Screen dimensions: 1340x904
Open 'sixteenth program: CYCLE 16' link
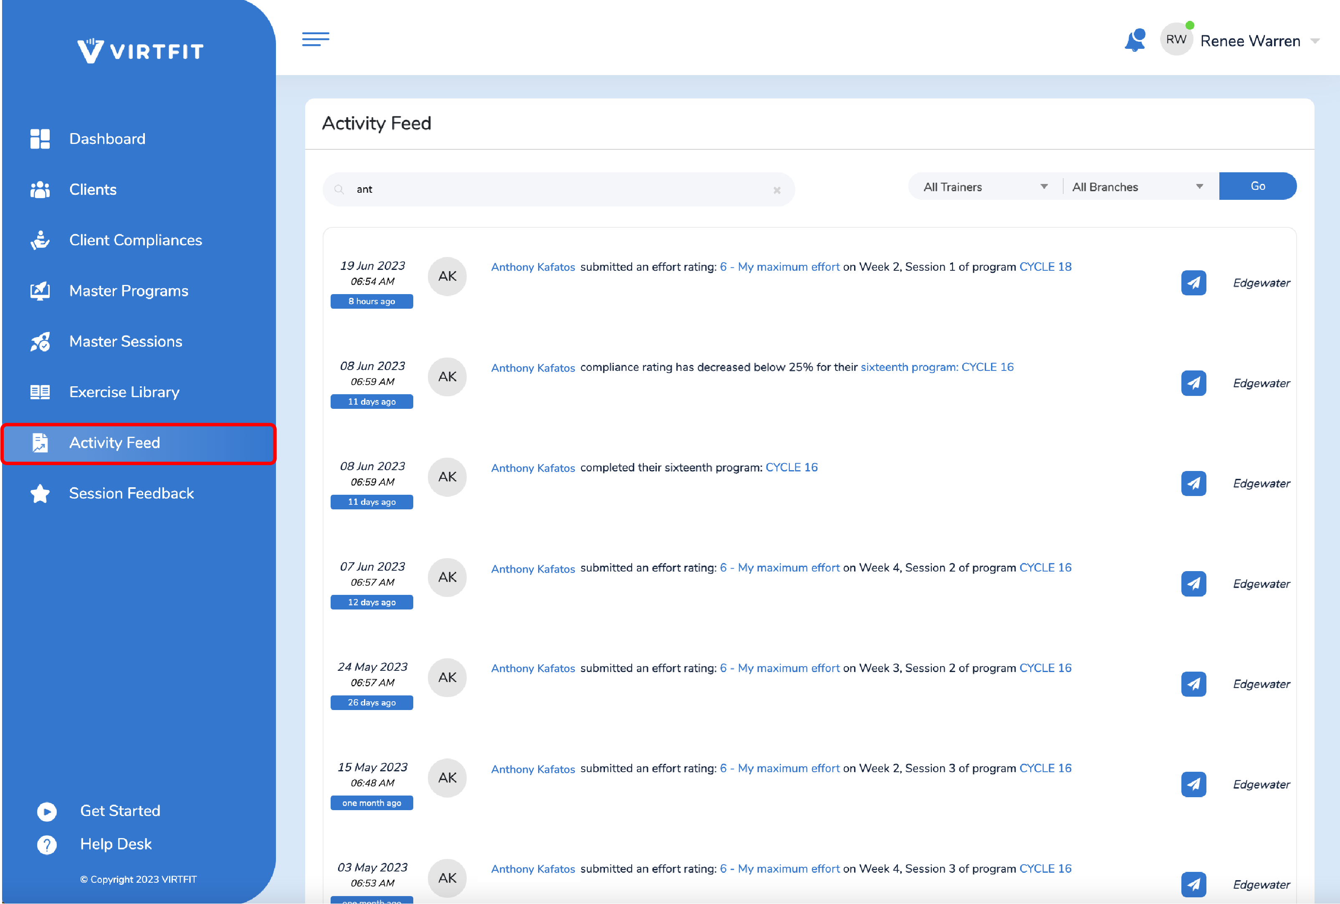pos(937,367)
